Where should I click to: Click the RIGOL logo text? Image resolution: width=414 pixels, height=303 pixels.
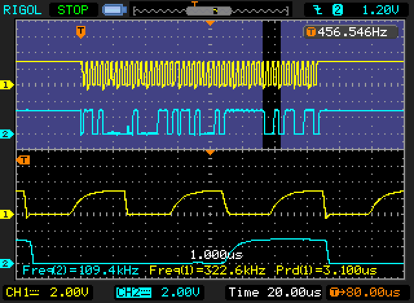[23, 10]
